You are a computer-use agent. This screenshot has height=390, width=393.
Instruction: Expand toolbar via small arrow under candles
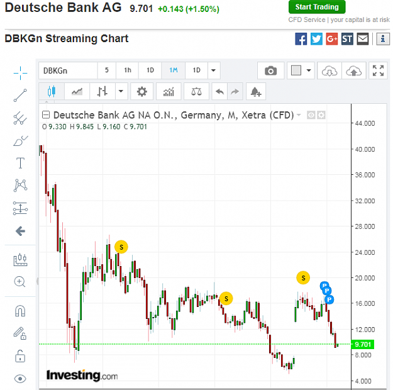coord(47,101)
